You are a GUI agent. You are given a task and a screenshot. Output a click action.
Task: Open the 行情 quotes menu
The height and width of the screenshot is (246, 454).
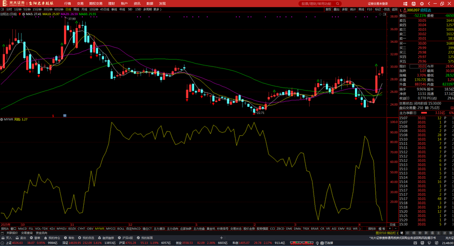(68, 3)
